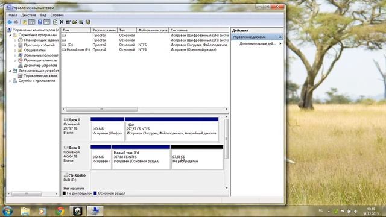Select the CD-ROM 0 label block
This screenshot has width=386, height=217.
pos(75,181)
